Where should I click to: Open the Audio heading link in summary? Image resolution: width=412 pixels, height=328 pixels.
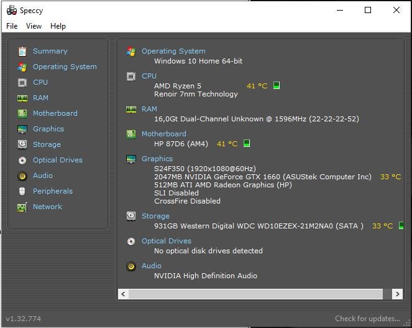(x=152, y=266)
